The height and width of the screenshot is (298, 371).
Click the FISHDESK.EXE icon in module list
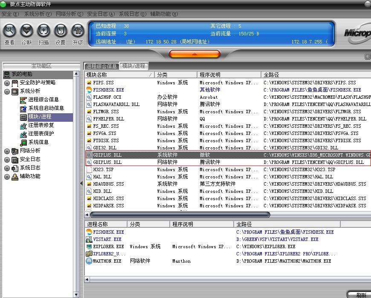89,90
